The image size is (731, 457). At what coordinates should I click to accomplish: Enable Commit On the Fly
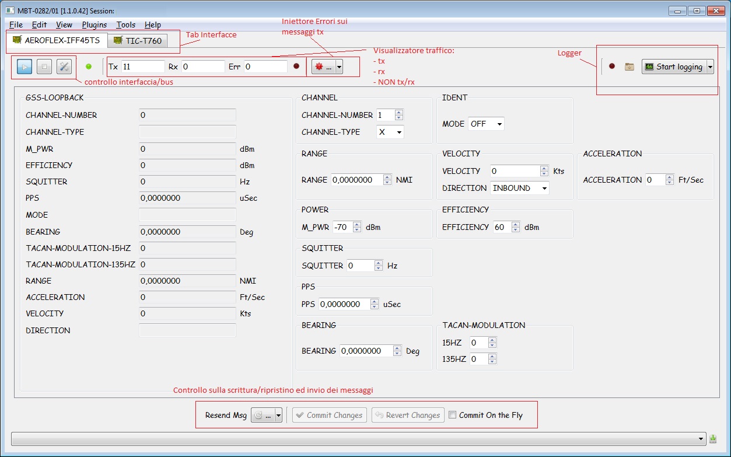(x=452, y=415)
